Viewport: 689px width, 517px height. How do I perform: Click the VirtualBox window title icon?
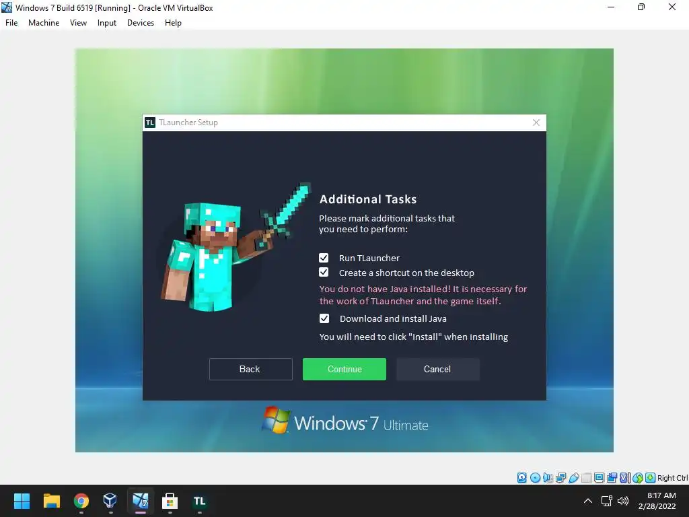click(7, 7)
